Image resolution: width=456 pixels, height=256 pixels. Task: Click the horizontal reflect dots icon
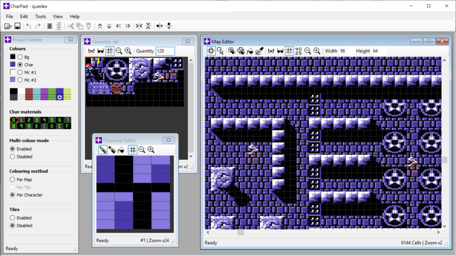(x=160, y=26)
